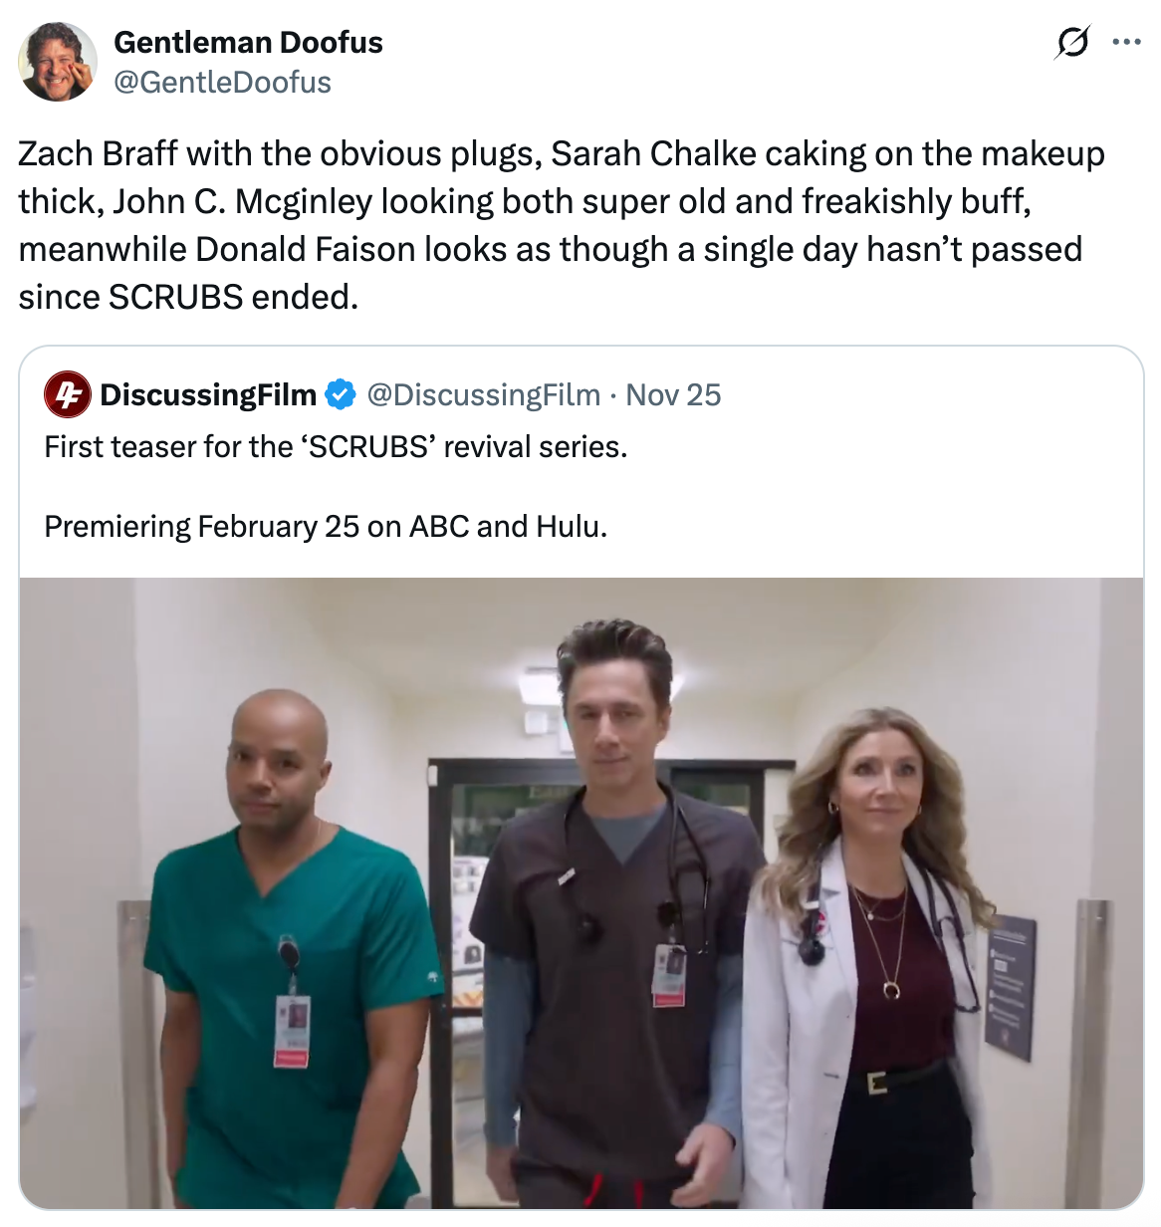The width and height of the screenshot is (1161, 1227).
Task: Open the Gentleman Doofus display name
Action: tap(248, 43)
